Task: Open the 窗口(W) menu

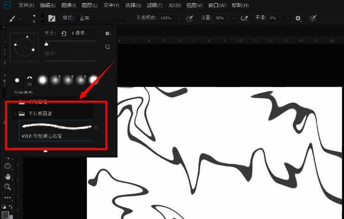Action: point(217,5)
